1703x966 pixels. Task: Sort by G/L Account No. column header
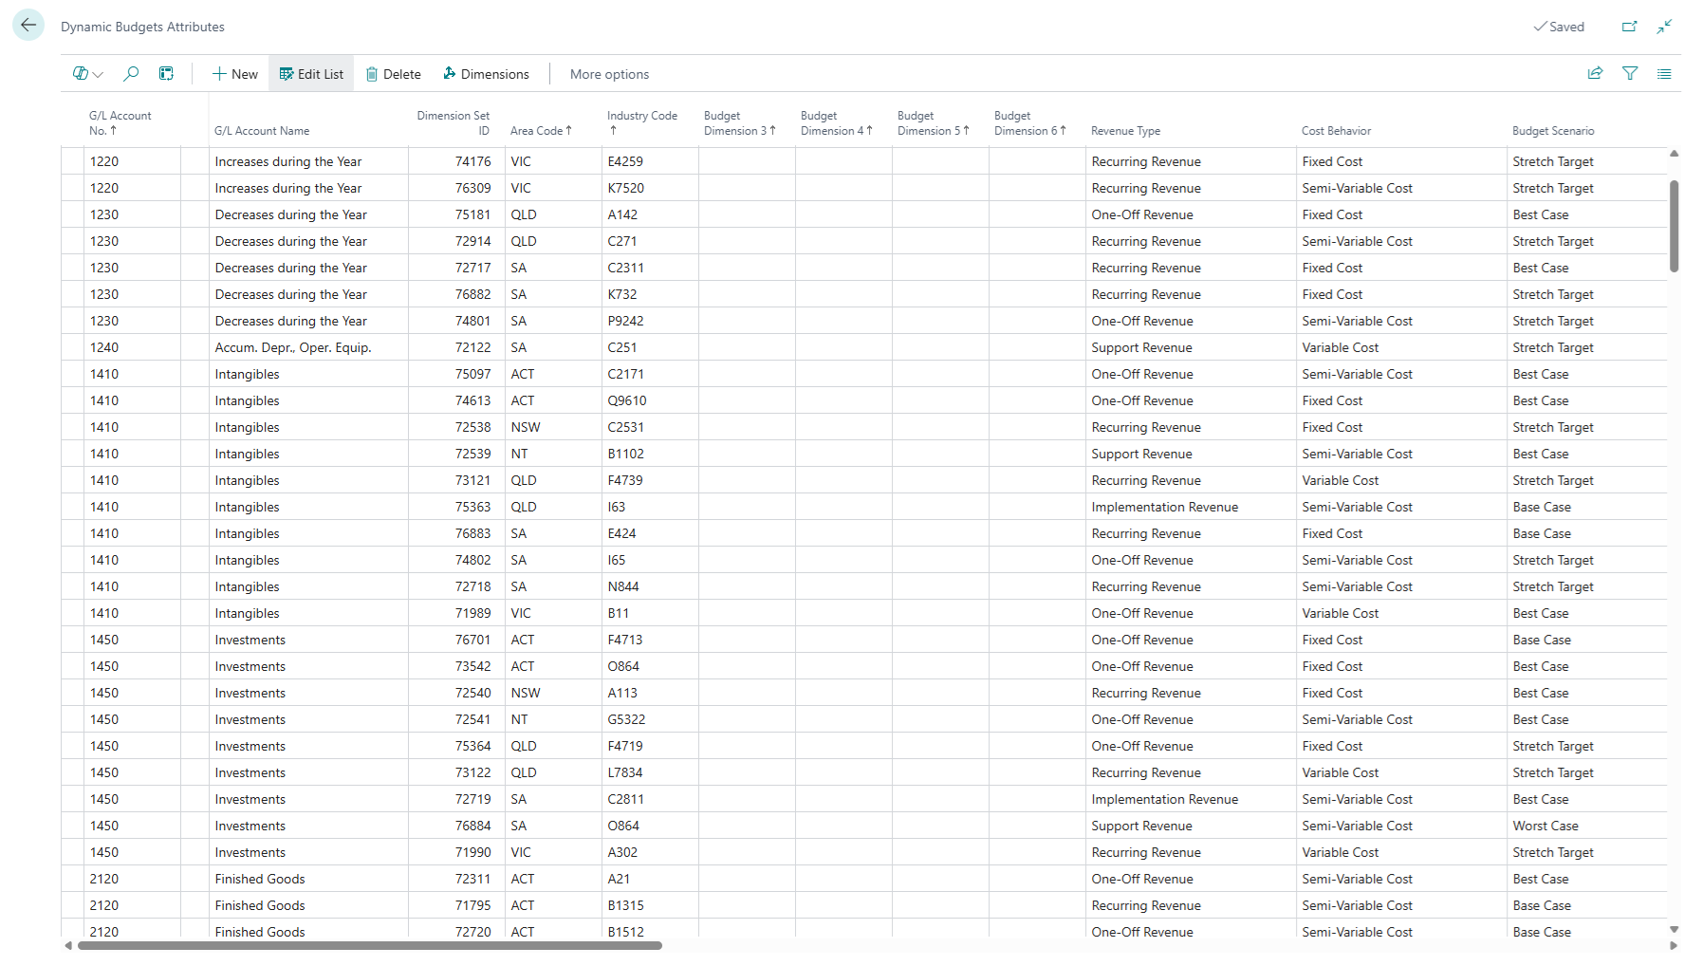120,123
